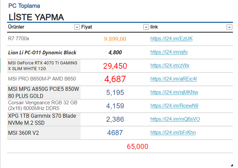The image size is (238, 168).
Task: Click the B650M-P motherboard link ending in aREic4l
Action: (174, 79)
